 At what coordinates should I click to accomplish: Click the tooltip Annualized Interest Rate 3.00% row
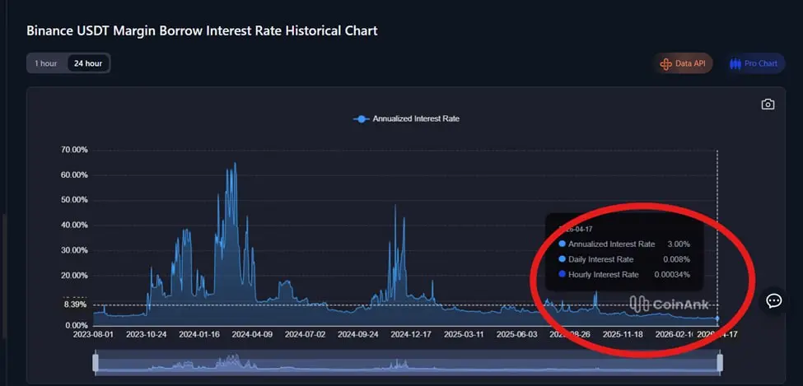pyautogui.click(x=624, y=244)
